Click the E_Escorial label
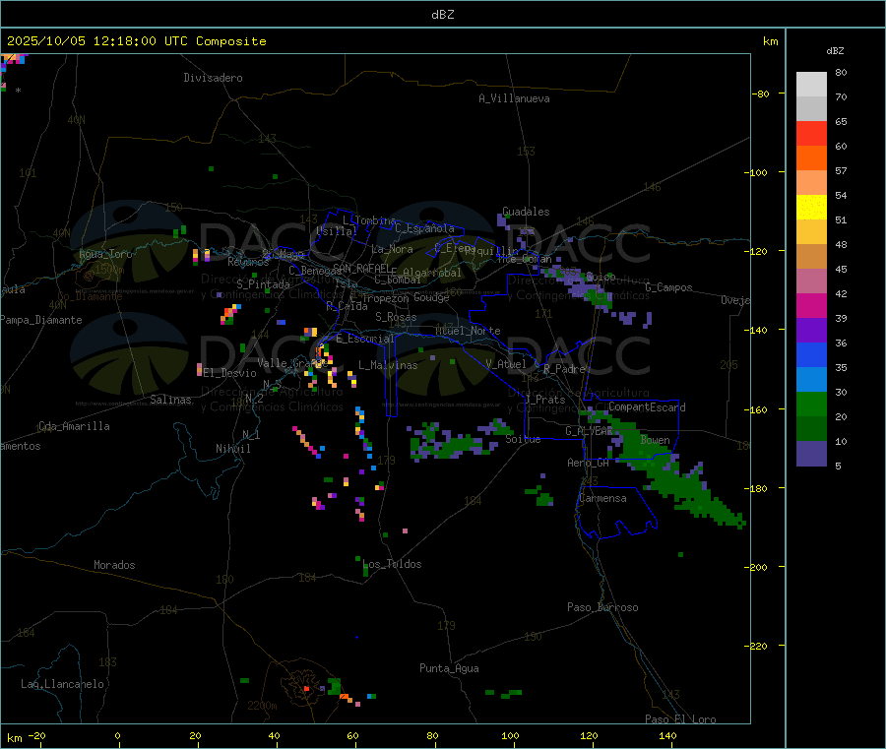886x749 pixels. (365, 339)
